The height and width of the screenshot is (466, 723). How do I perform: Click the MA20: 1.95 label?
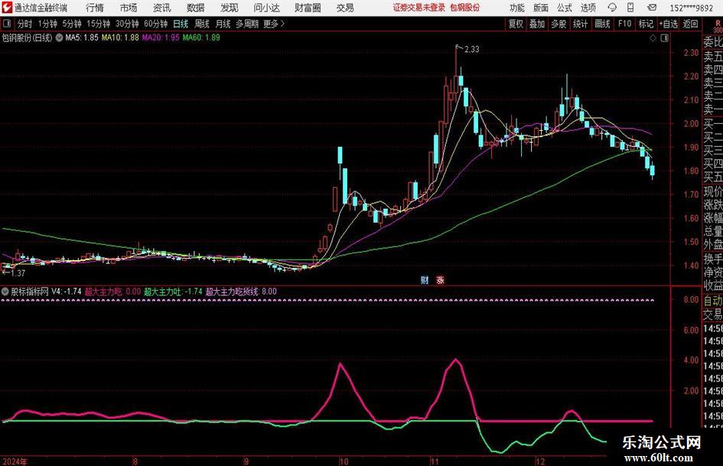161,37
